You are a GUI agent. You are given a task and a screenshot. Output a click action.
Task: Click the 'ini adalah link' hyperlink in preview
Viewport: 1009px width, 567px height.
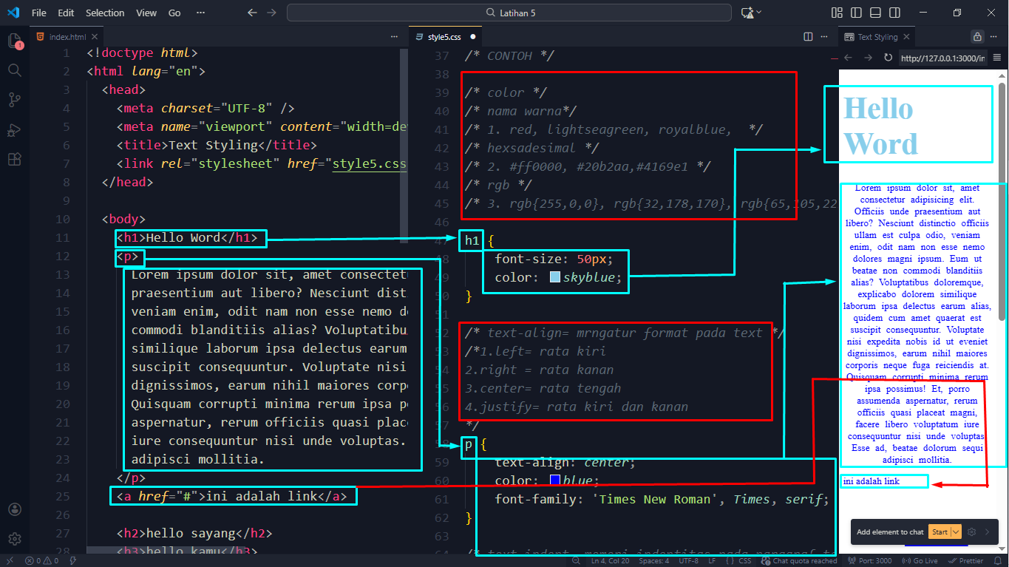click(871, 482)
